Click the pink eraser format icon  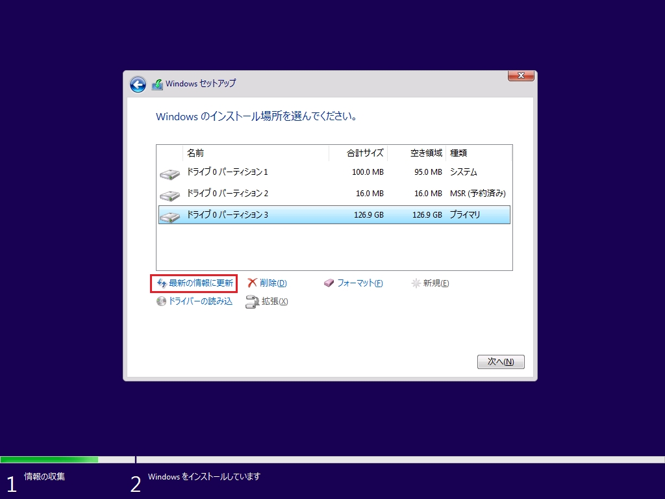tap(329, 283)
